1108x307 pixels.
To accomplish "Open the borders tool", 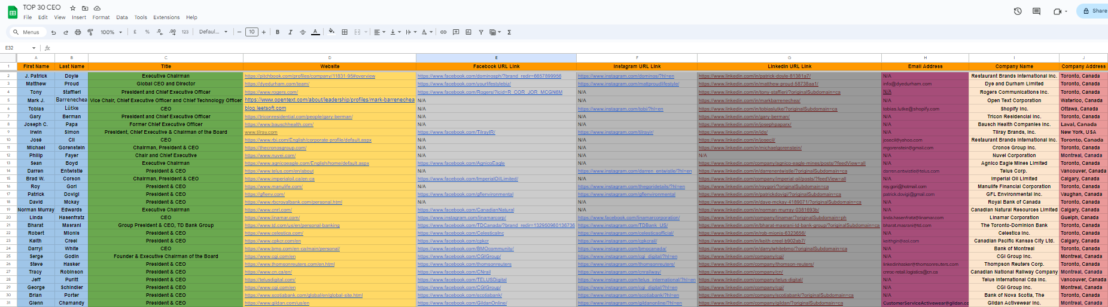I will click(345, 32).
